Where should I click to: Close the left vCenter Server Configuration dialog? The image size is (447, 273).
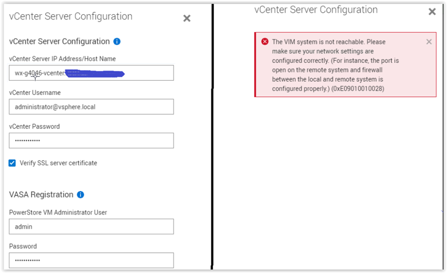pos(186,18)
